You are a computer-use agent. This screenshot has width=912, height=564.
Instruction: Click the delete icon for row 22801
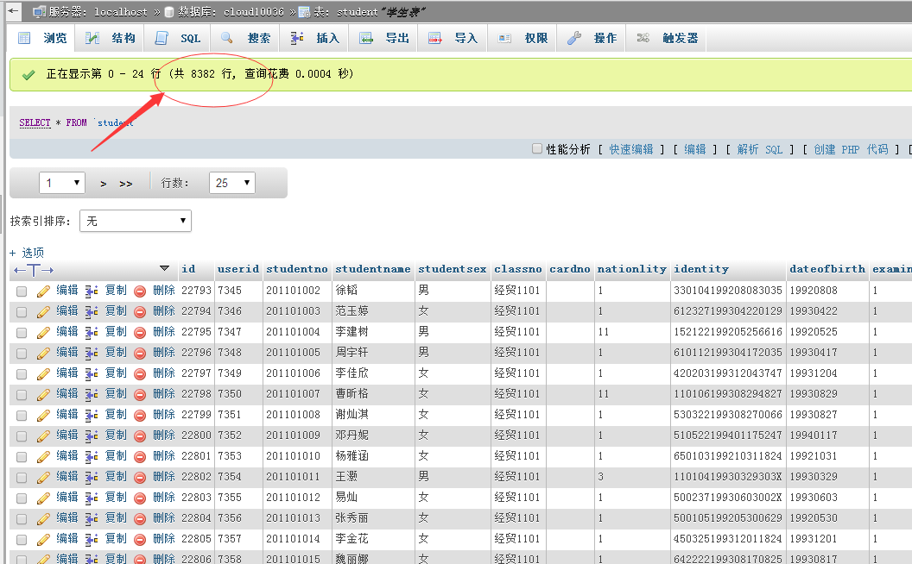point(140,457)
